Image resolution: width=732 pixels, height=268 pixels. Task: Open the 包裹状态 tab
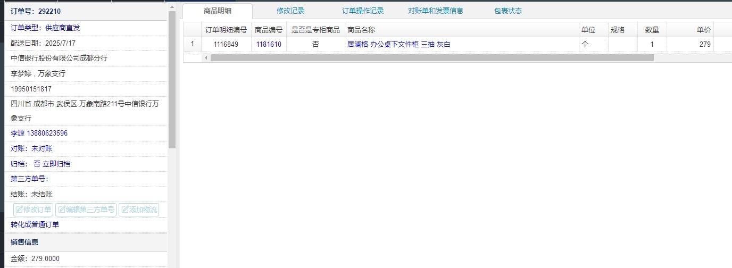pyautogui.click(x=508, y=11)
